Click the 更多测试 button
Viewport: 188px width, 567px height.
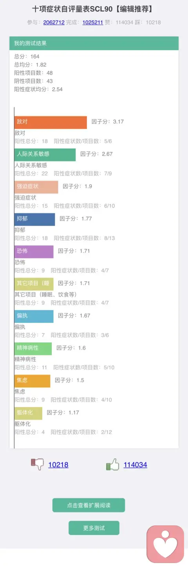click(94, 528)
